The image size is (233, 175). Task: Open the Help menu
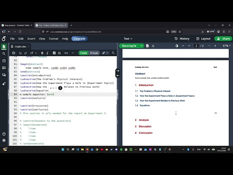(65, 39)
